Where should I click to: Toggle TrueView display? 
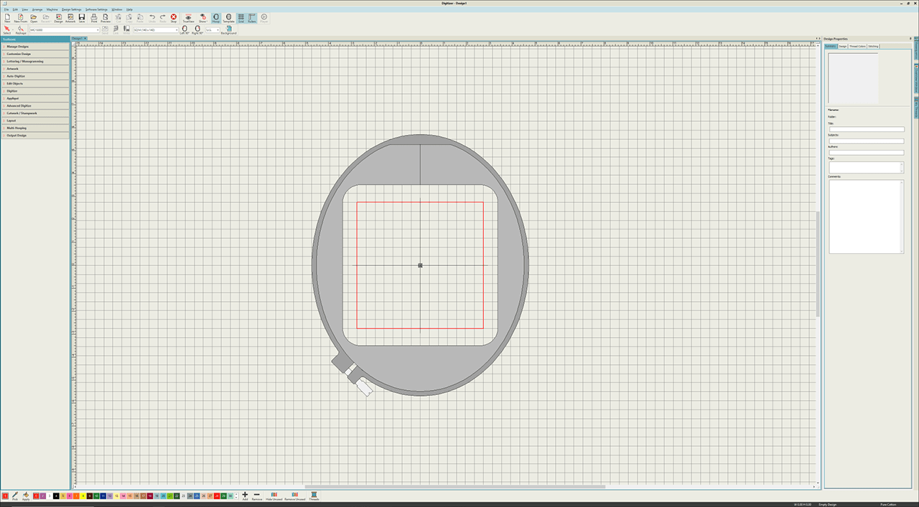(x=188, y=18)
